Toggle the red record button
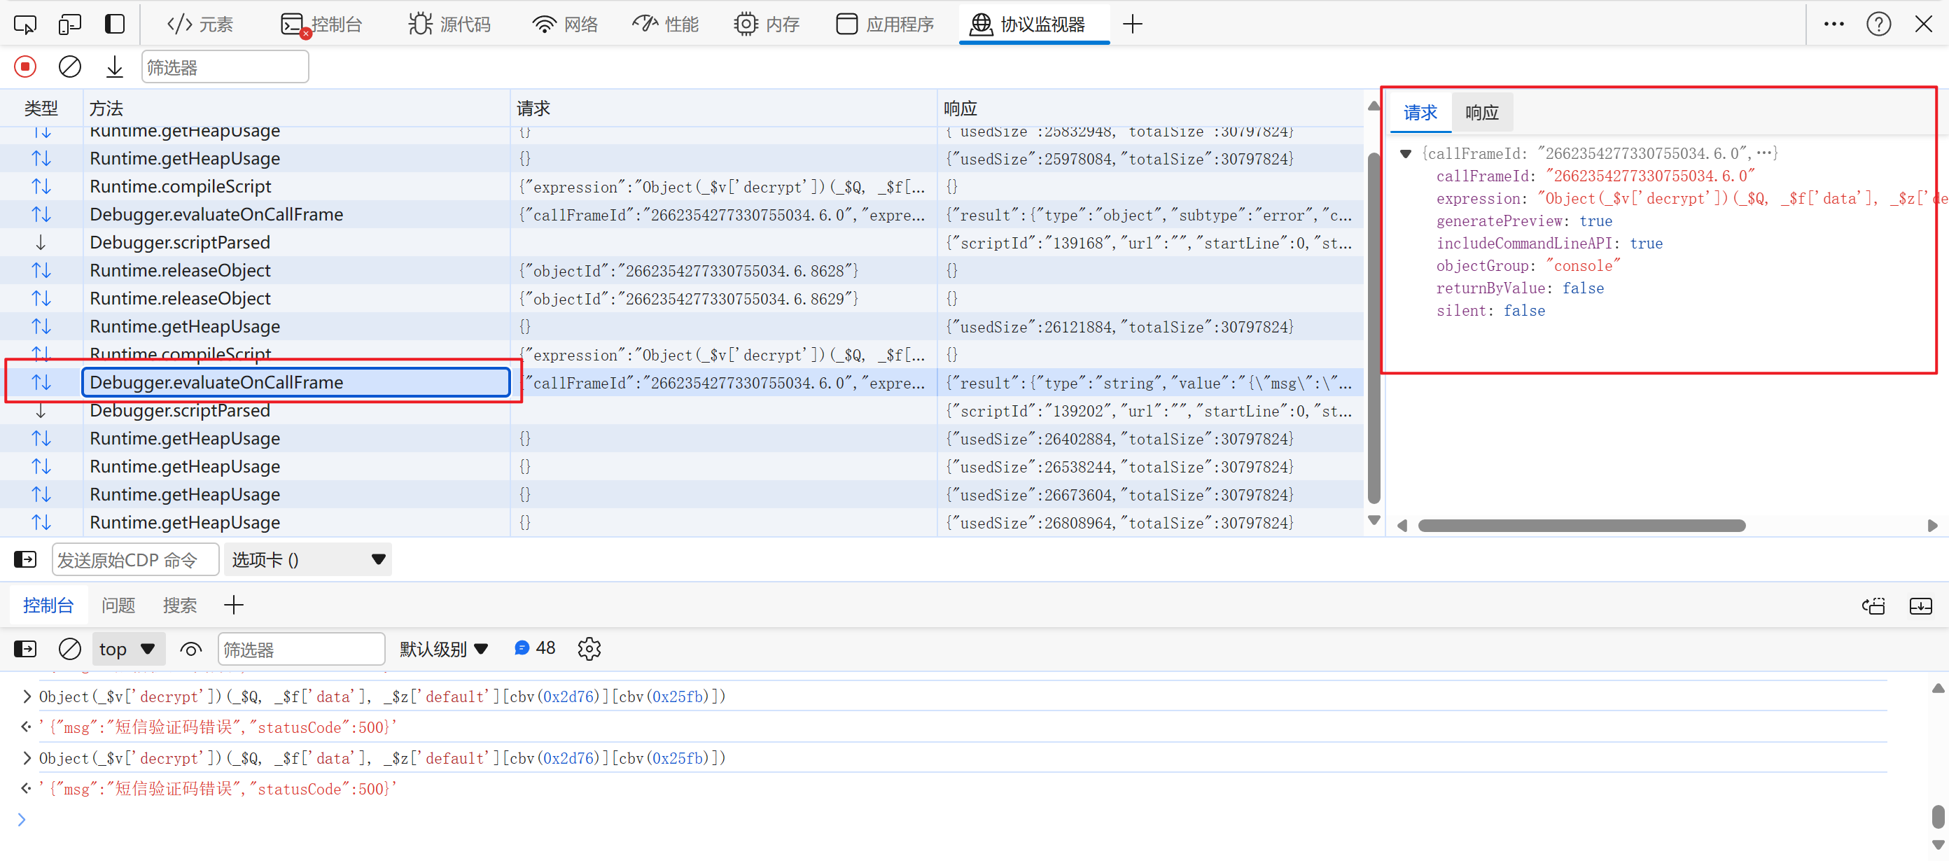The height and width of the screenshot is (861, 1949). (x=25, y=66)
